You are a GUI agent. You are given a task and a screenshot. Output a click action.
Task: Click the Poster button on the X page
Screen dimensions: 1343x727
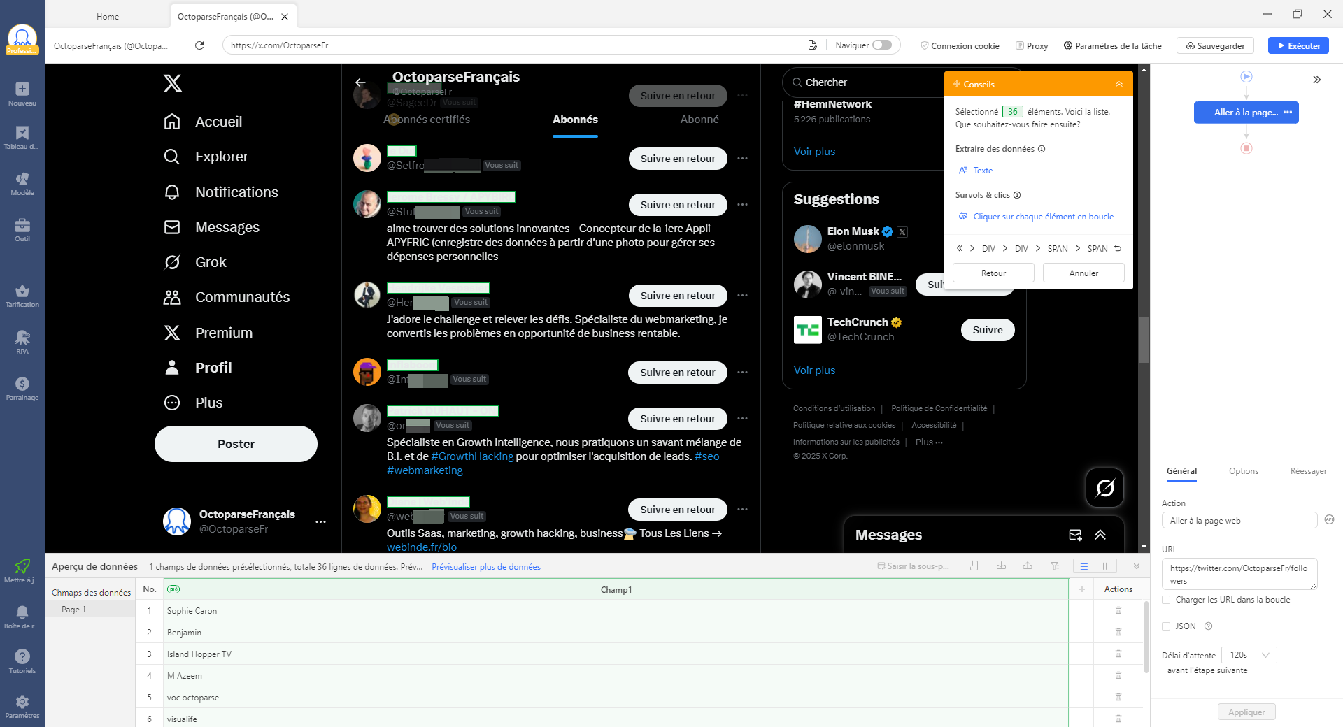pyautogui.click(x=236, y=444)
